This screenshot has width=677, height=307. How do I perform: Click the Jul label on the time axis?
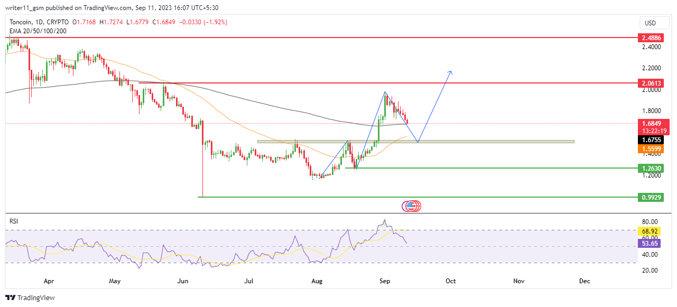click(x=248, y=282)
